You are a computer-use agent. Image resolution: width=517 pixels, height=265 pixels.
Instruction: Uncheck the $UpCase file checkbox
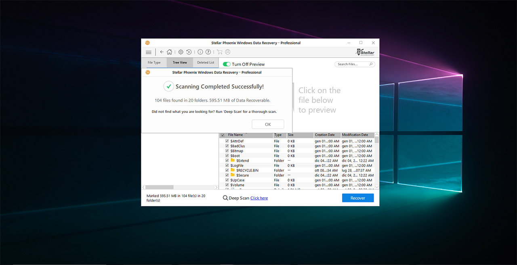pos(227,180)
